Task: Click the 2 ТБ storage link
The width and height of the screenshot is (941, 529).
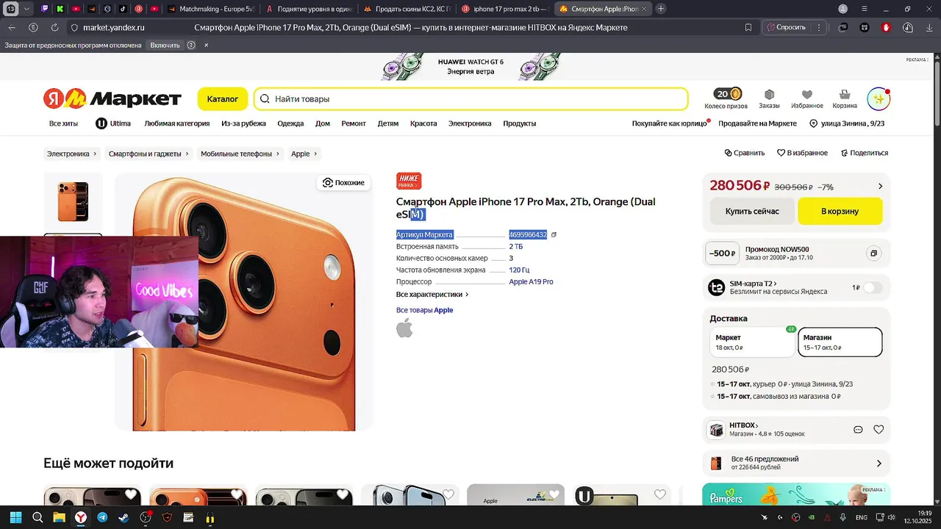Action: [516, 246]
